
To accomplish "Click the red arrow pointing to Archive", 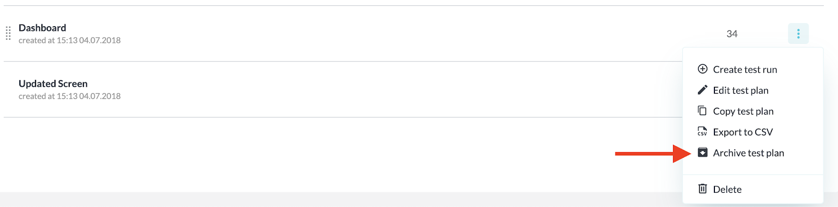I will tap(653, 154).
